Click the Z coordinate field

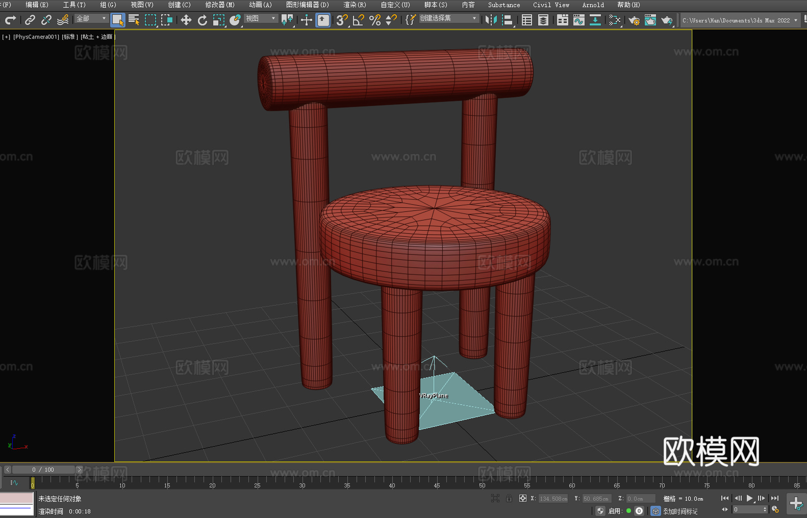point(640,499)
